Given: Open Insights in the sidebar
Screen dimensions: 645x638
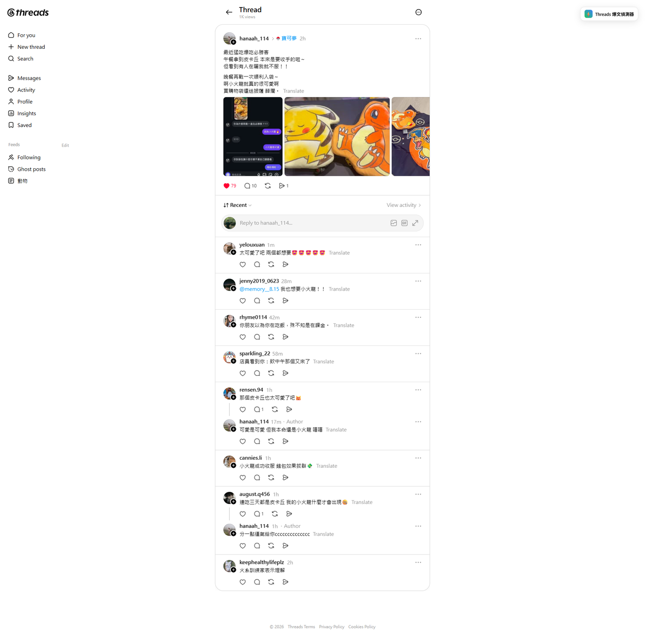Looking at the screenshot, I should (22, 113).
